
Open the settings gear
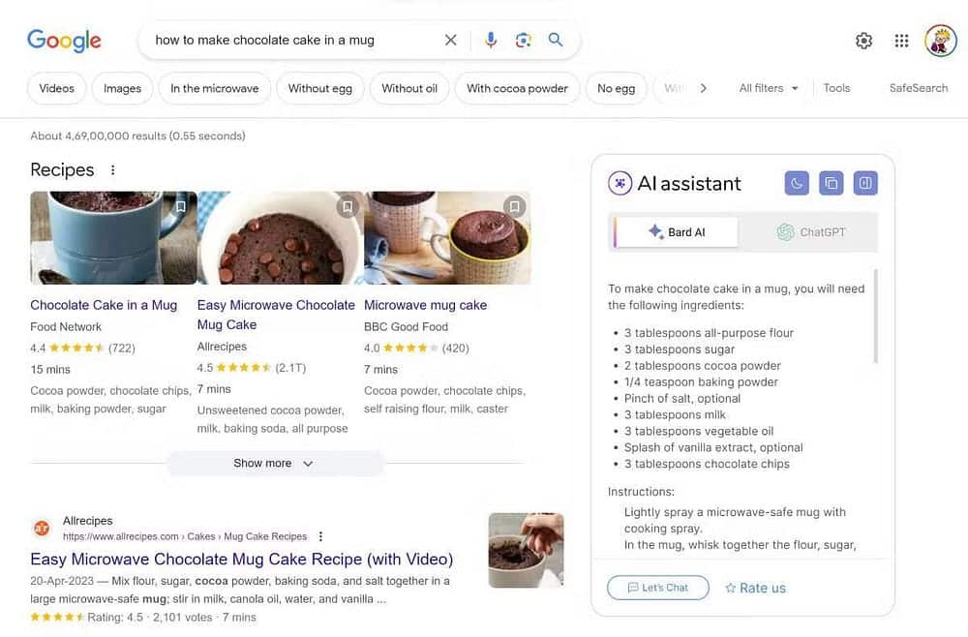click(x=863, y=41)
